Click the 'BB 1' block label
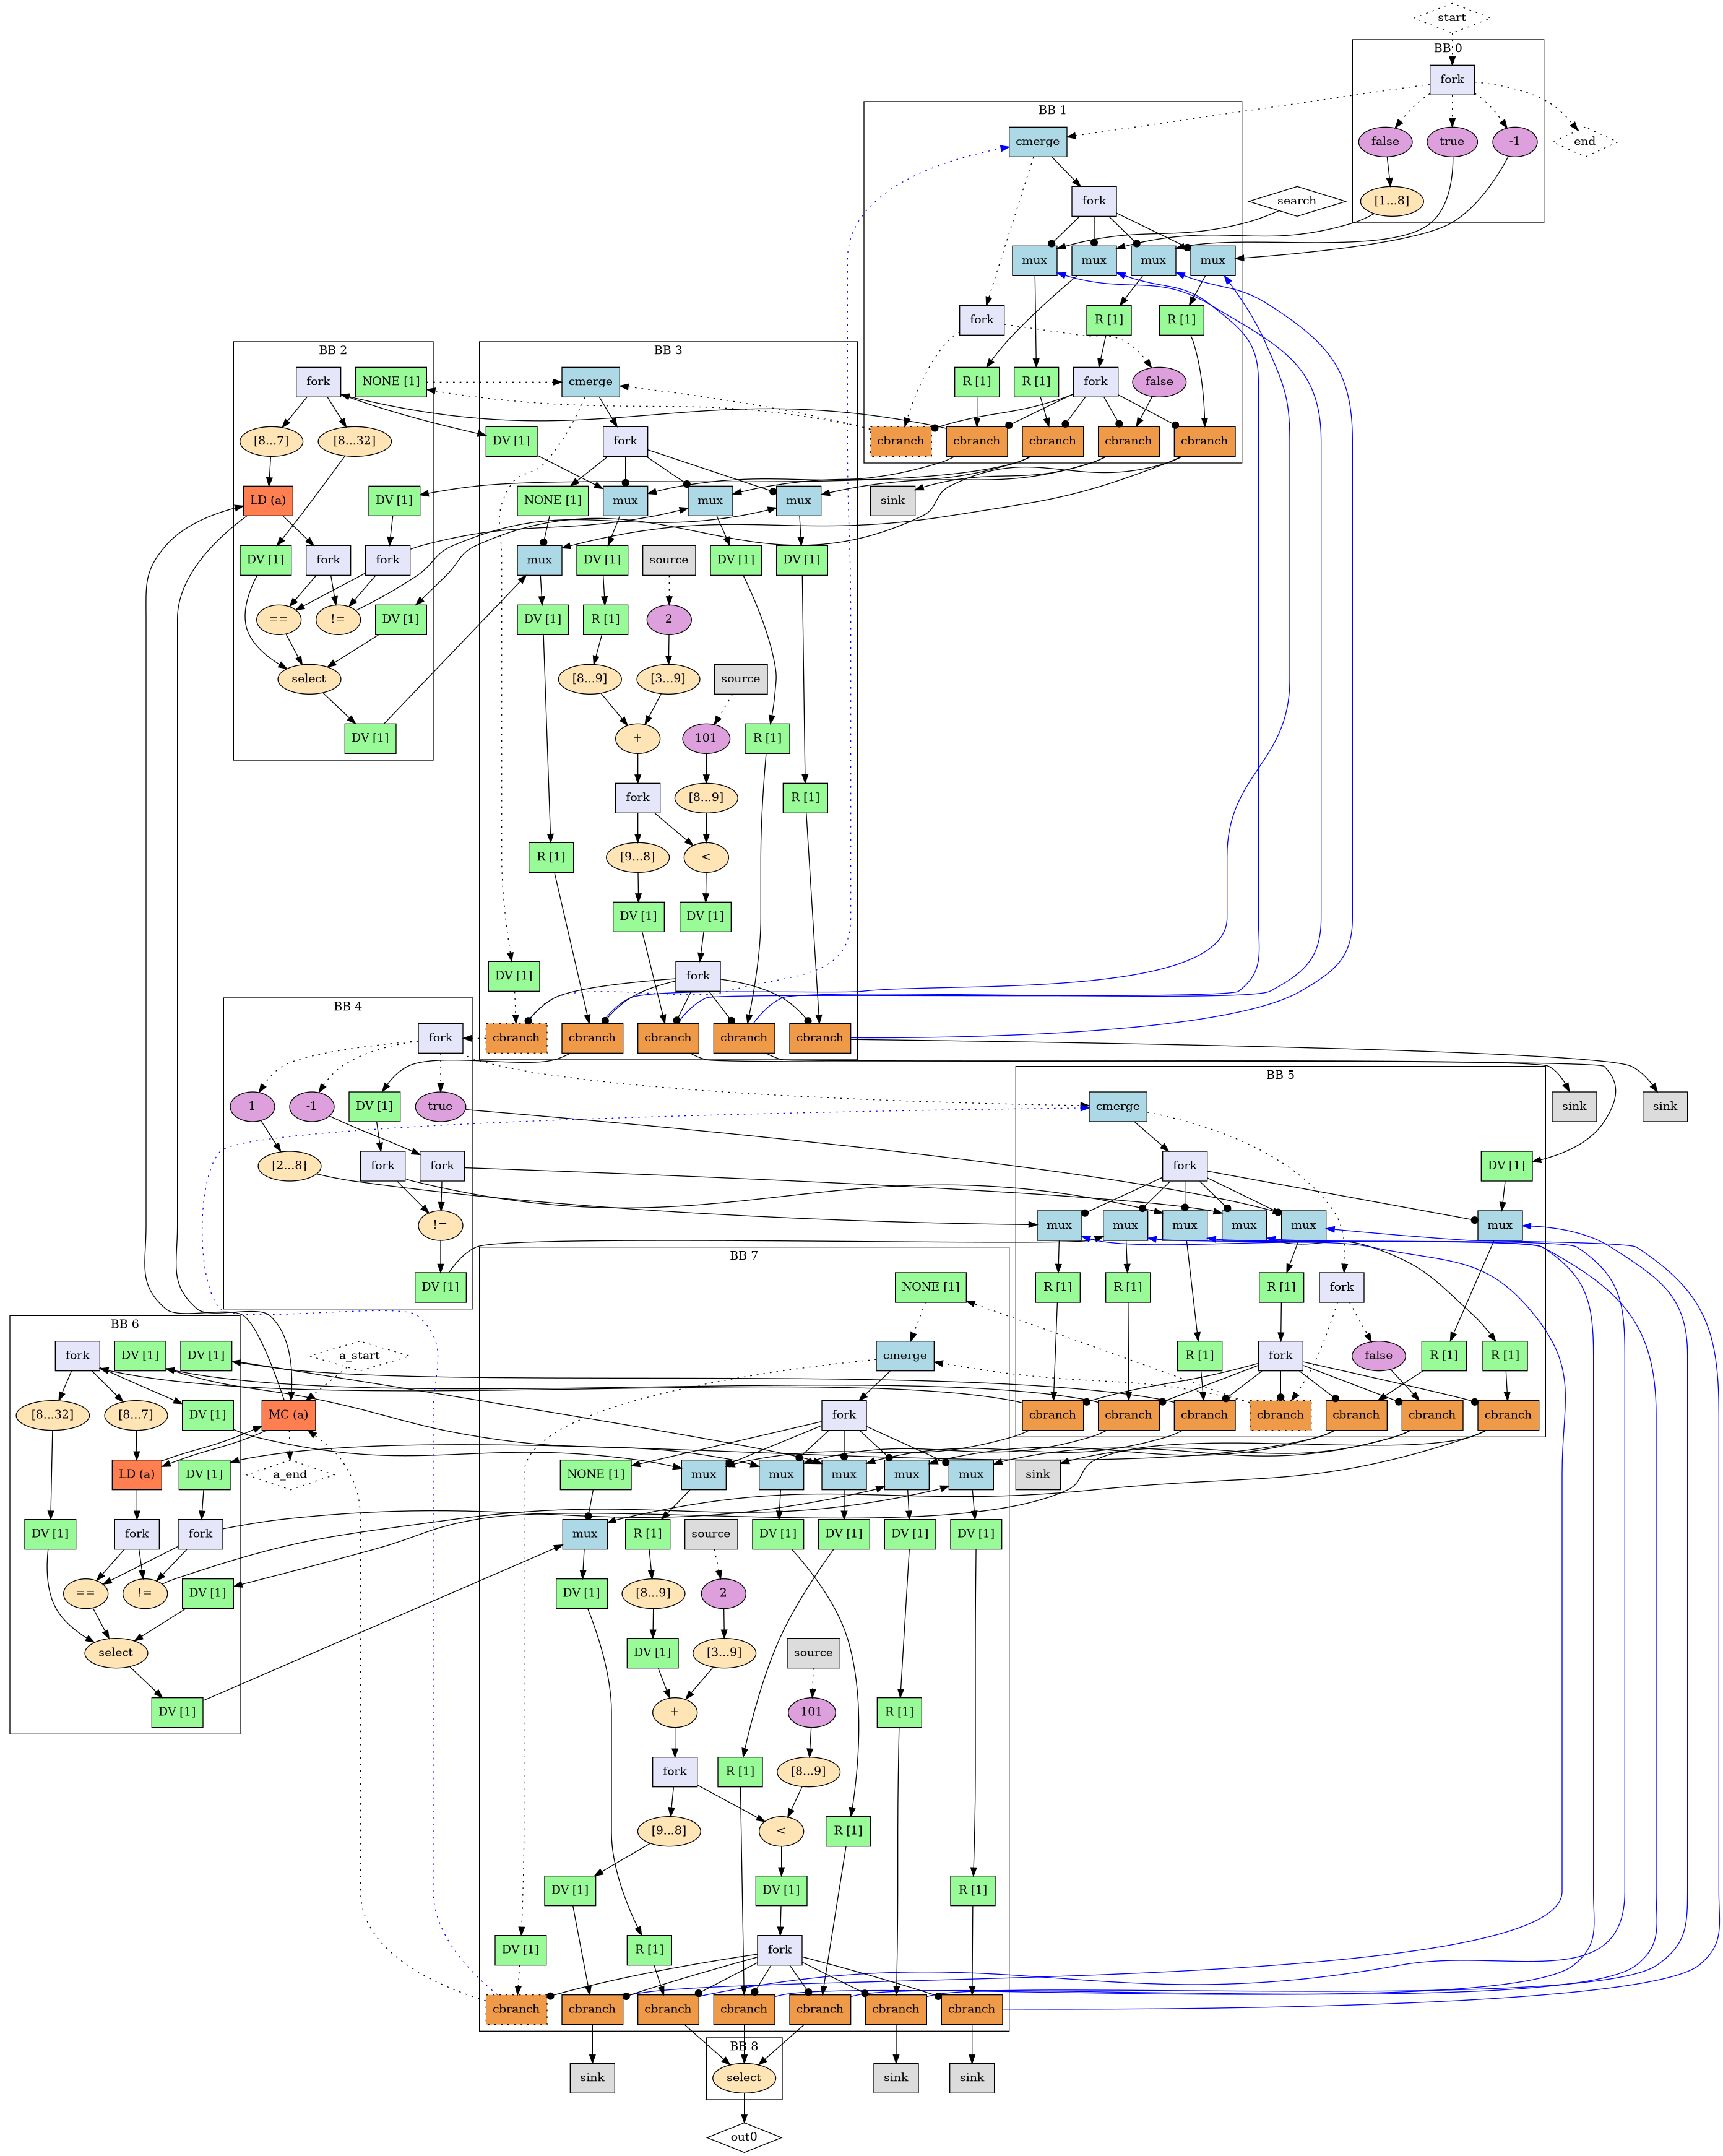 click(1052, 110)
